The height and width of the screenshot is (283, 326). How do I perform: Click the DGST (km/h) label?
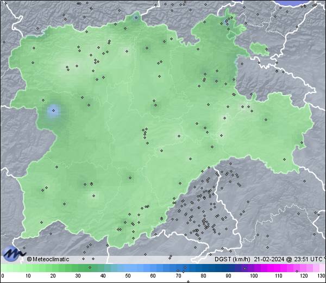(x=232, y=259)
